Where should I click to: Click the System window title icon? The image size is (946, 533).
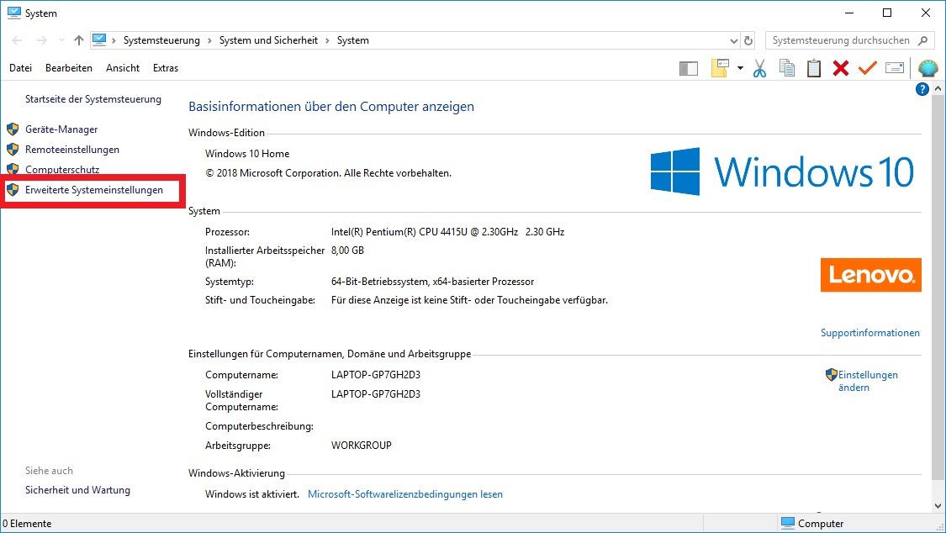[x=14, y=13]
